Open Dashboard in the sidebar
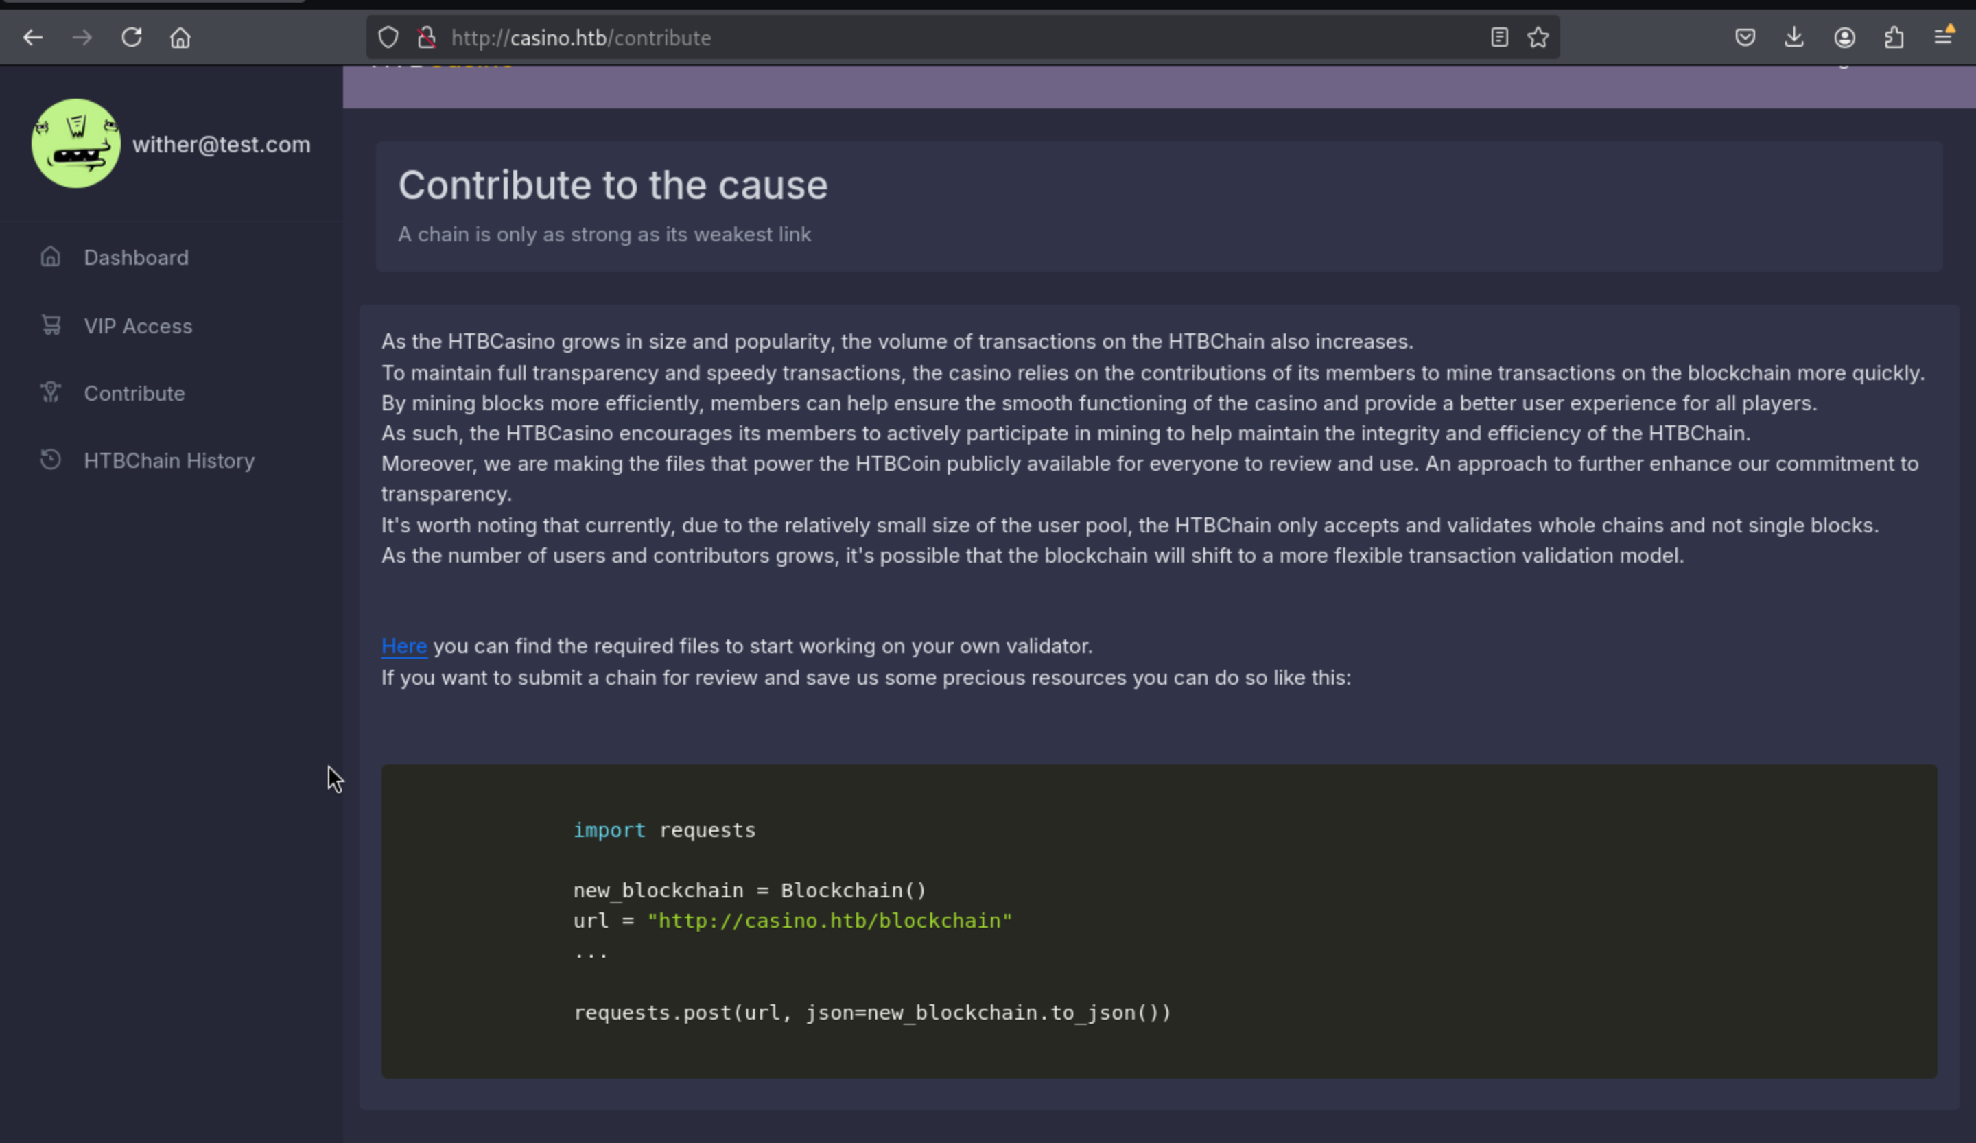Viewport: 1976px width, 1143px height. 136,257
